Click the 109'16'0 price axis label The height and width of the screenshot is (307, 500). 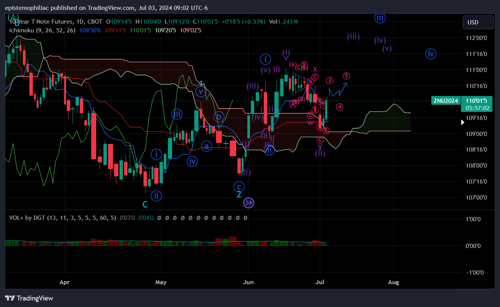476,118
